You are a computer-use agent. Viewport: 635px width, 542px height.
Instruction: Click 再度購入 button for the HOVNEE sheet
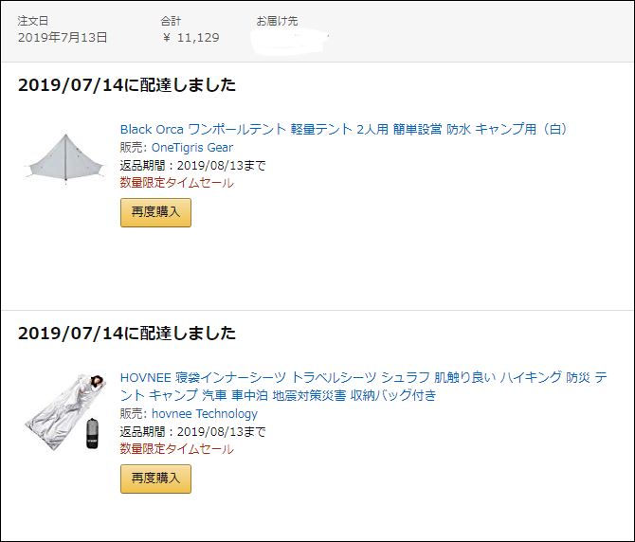click(x=155, y=479)
